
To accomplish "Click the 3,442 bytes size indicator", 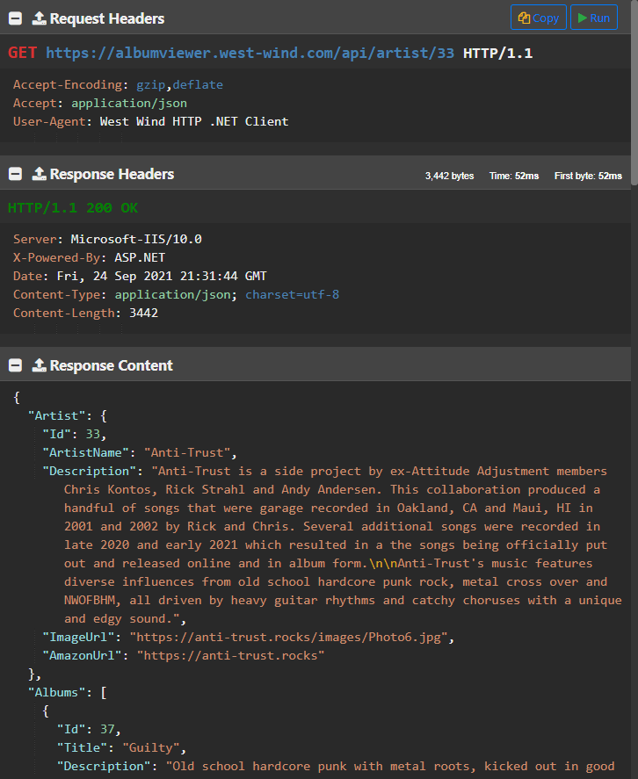I will click(x=449, y=176).
